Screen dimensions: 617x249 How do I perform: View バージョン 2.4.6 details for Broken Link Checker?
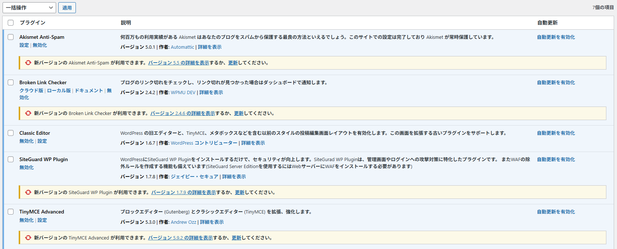[183, 113]
